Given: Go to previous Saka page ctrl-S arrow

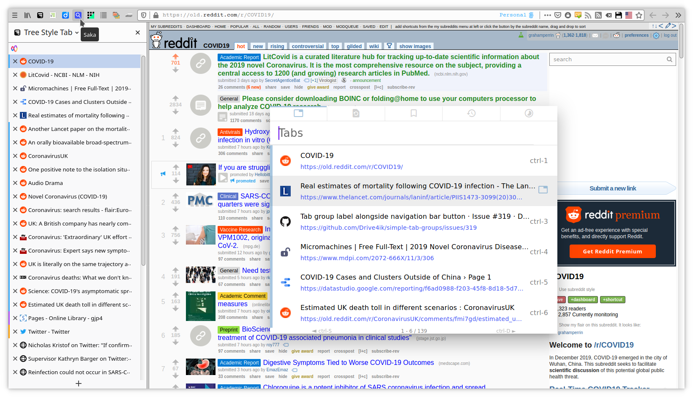Looking at the screenshot, I should 322,331.
